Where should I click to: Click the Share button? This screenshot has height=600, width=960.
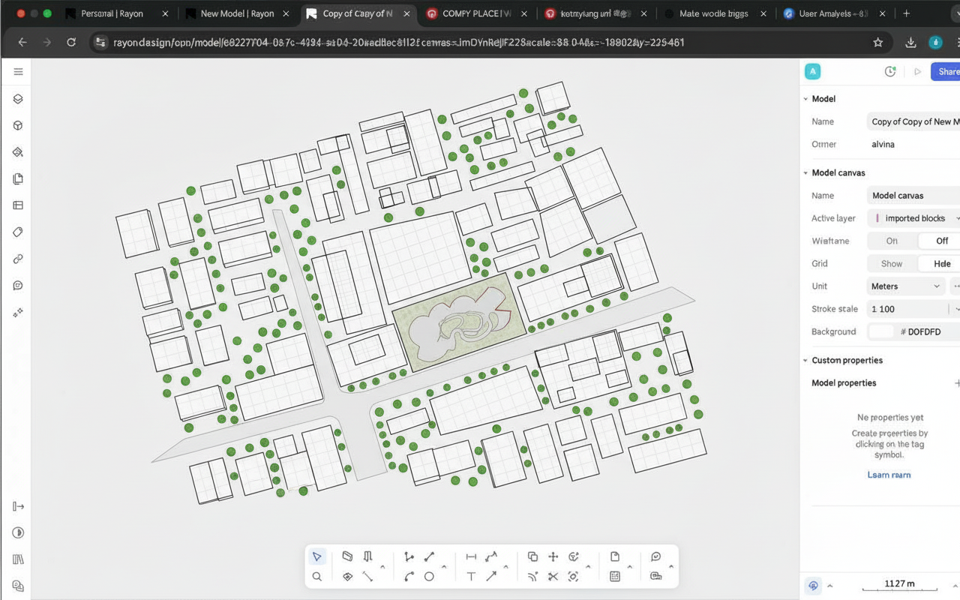pos(946,71)
